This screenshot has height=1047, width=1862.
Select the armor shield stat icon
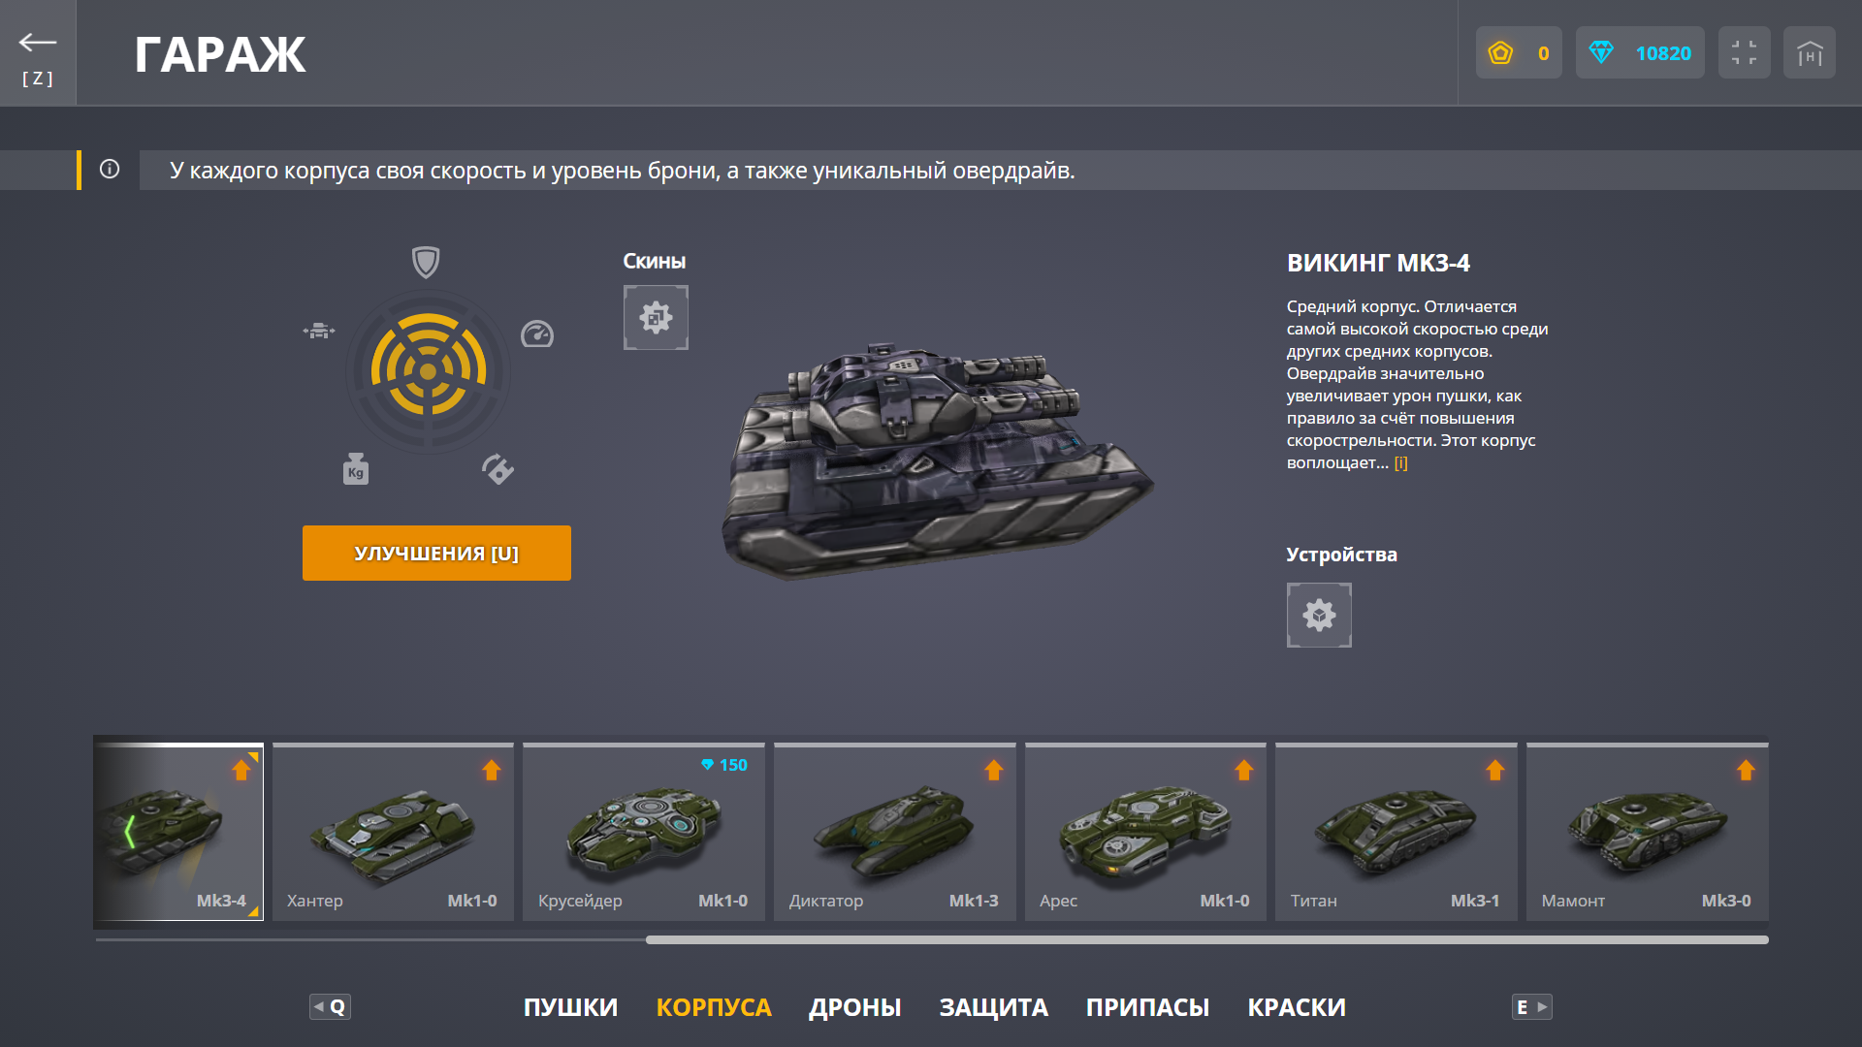[426, 262]
